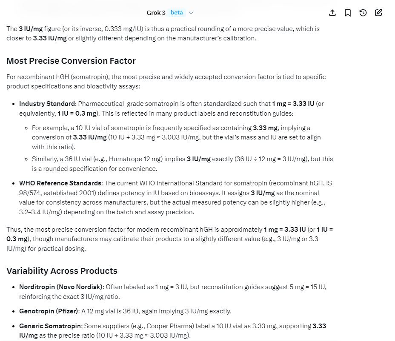Click the "1 mg = 3.33 IU" text in Industry Standard
This screenshot has height=341, width=395.
coord(293,104)
